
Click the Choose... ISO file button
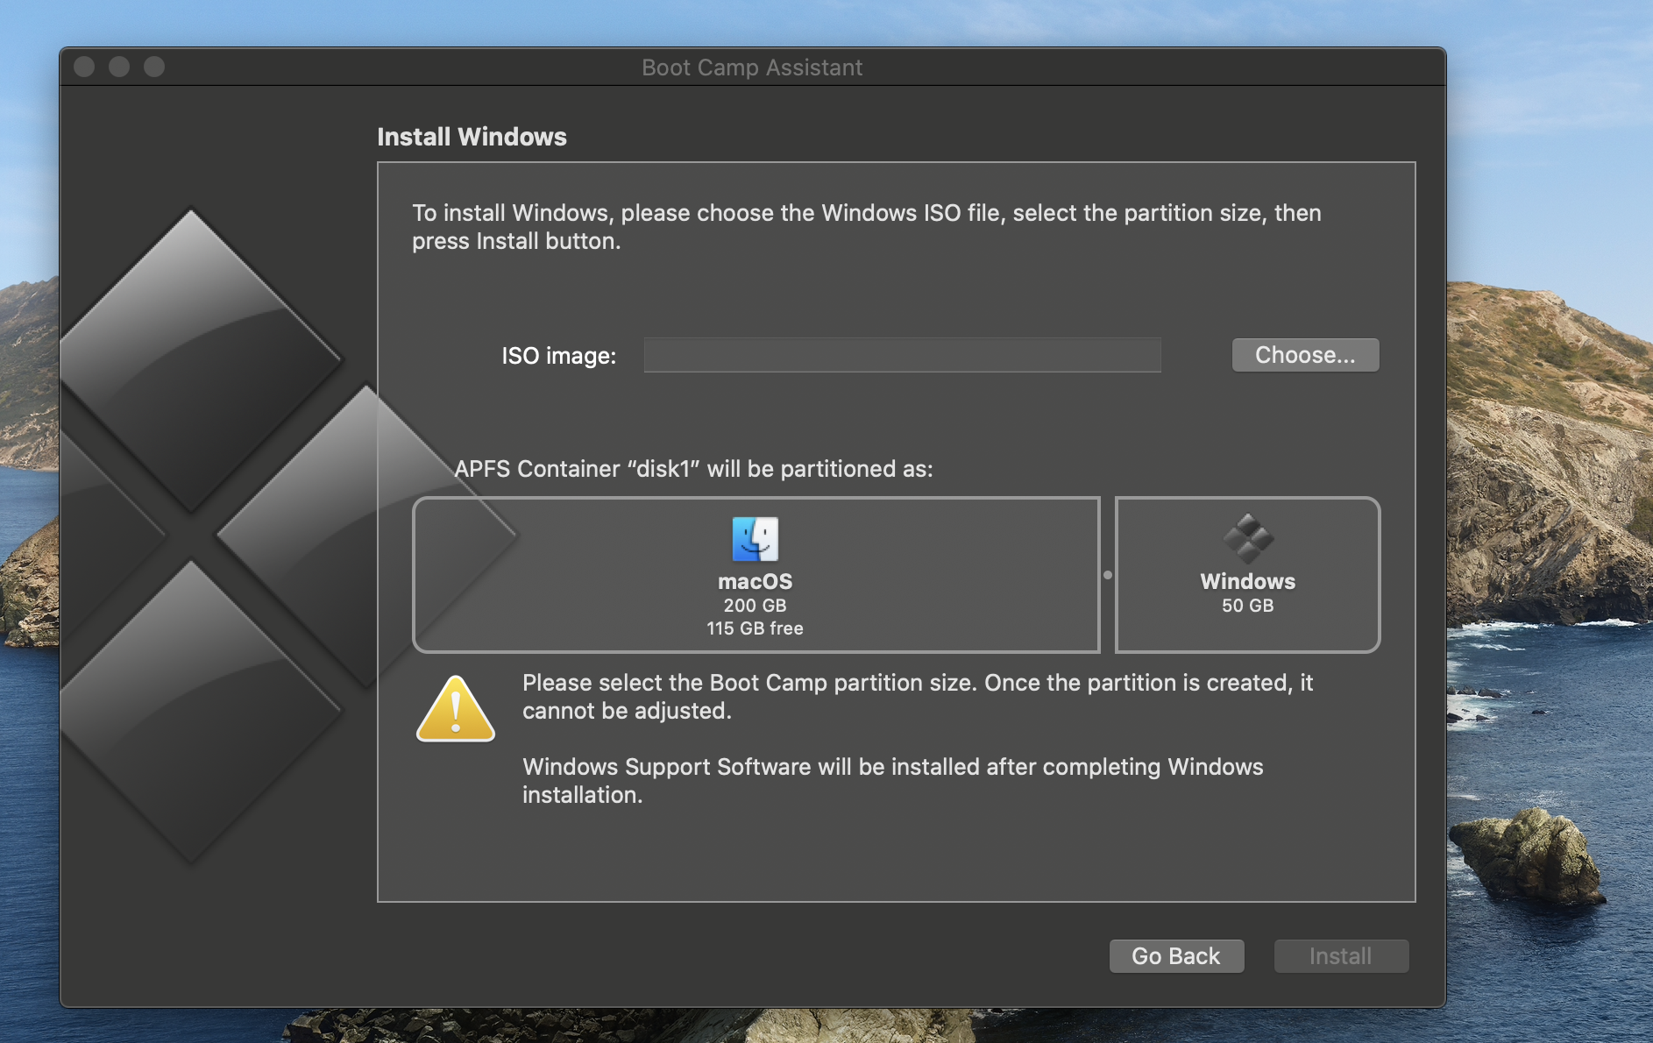1305,355
